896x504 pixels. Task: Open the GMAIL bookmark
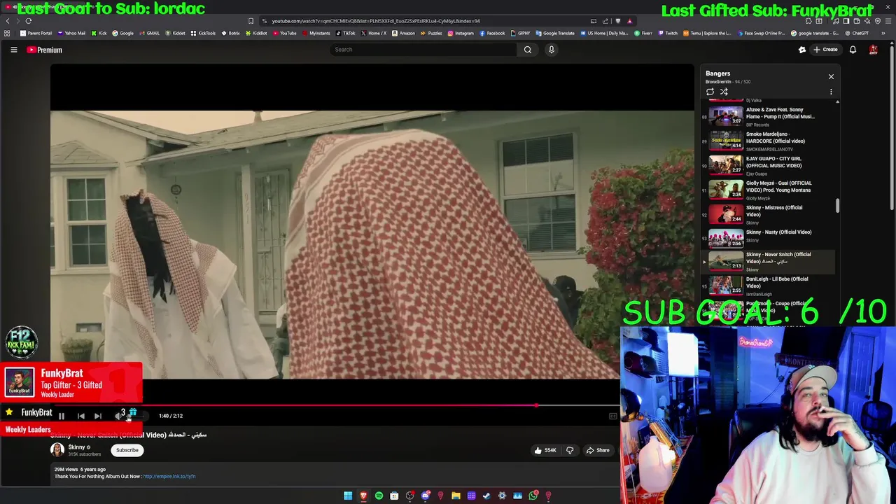click(x=149, y=33)
